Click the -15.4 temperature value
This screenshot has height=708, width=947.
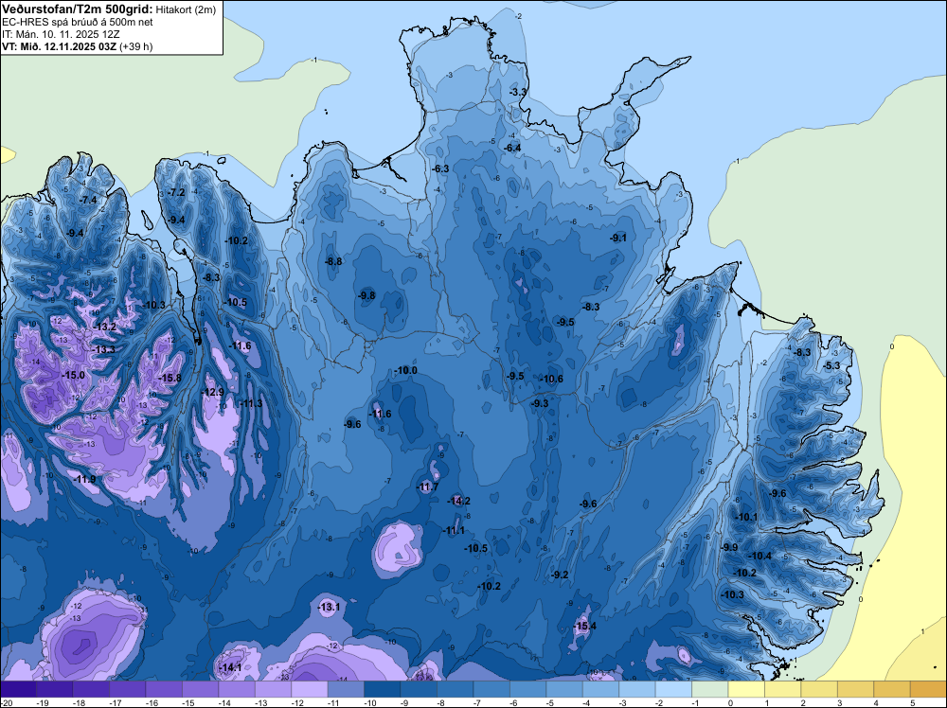(x=584, y=626)
